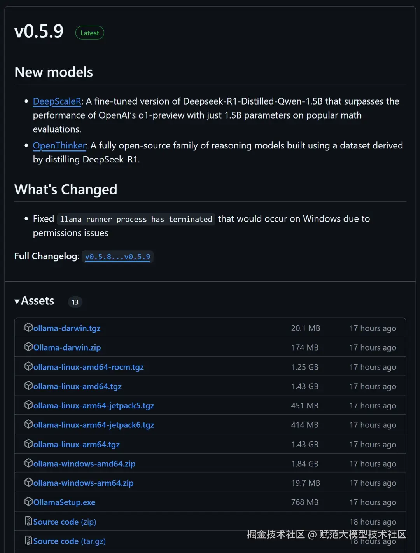Collapse the Assets section triangle
Image resolution: width=420 pixels, height=553 pixels.
[17, 302]
